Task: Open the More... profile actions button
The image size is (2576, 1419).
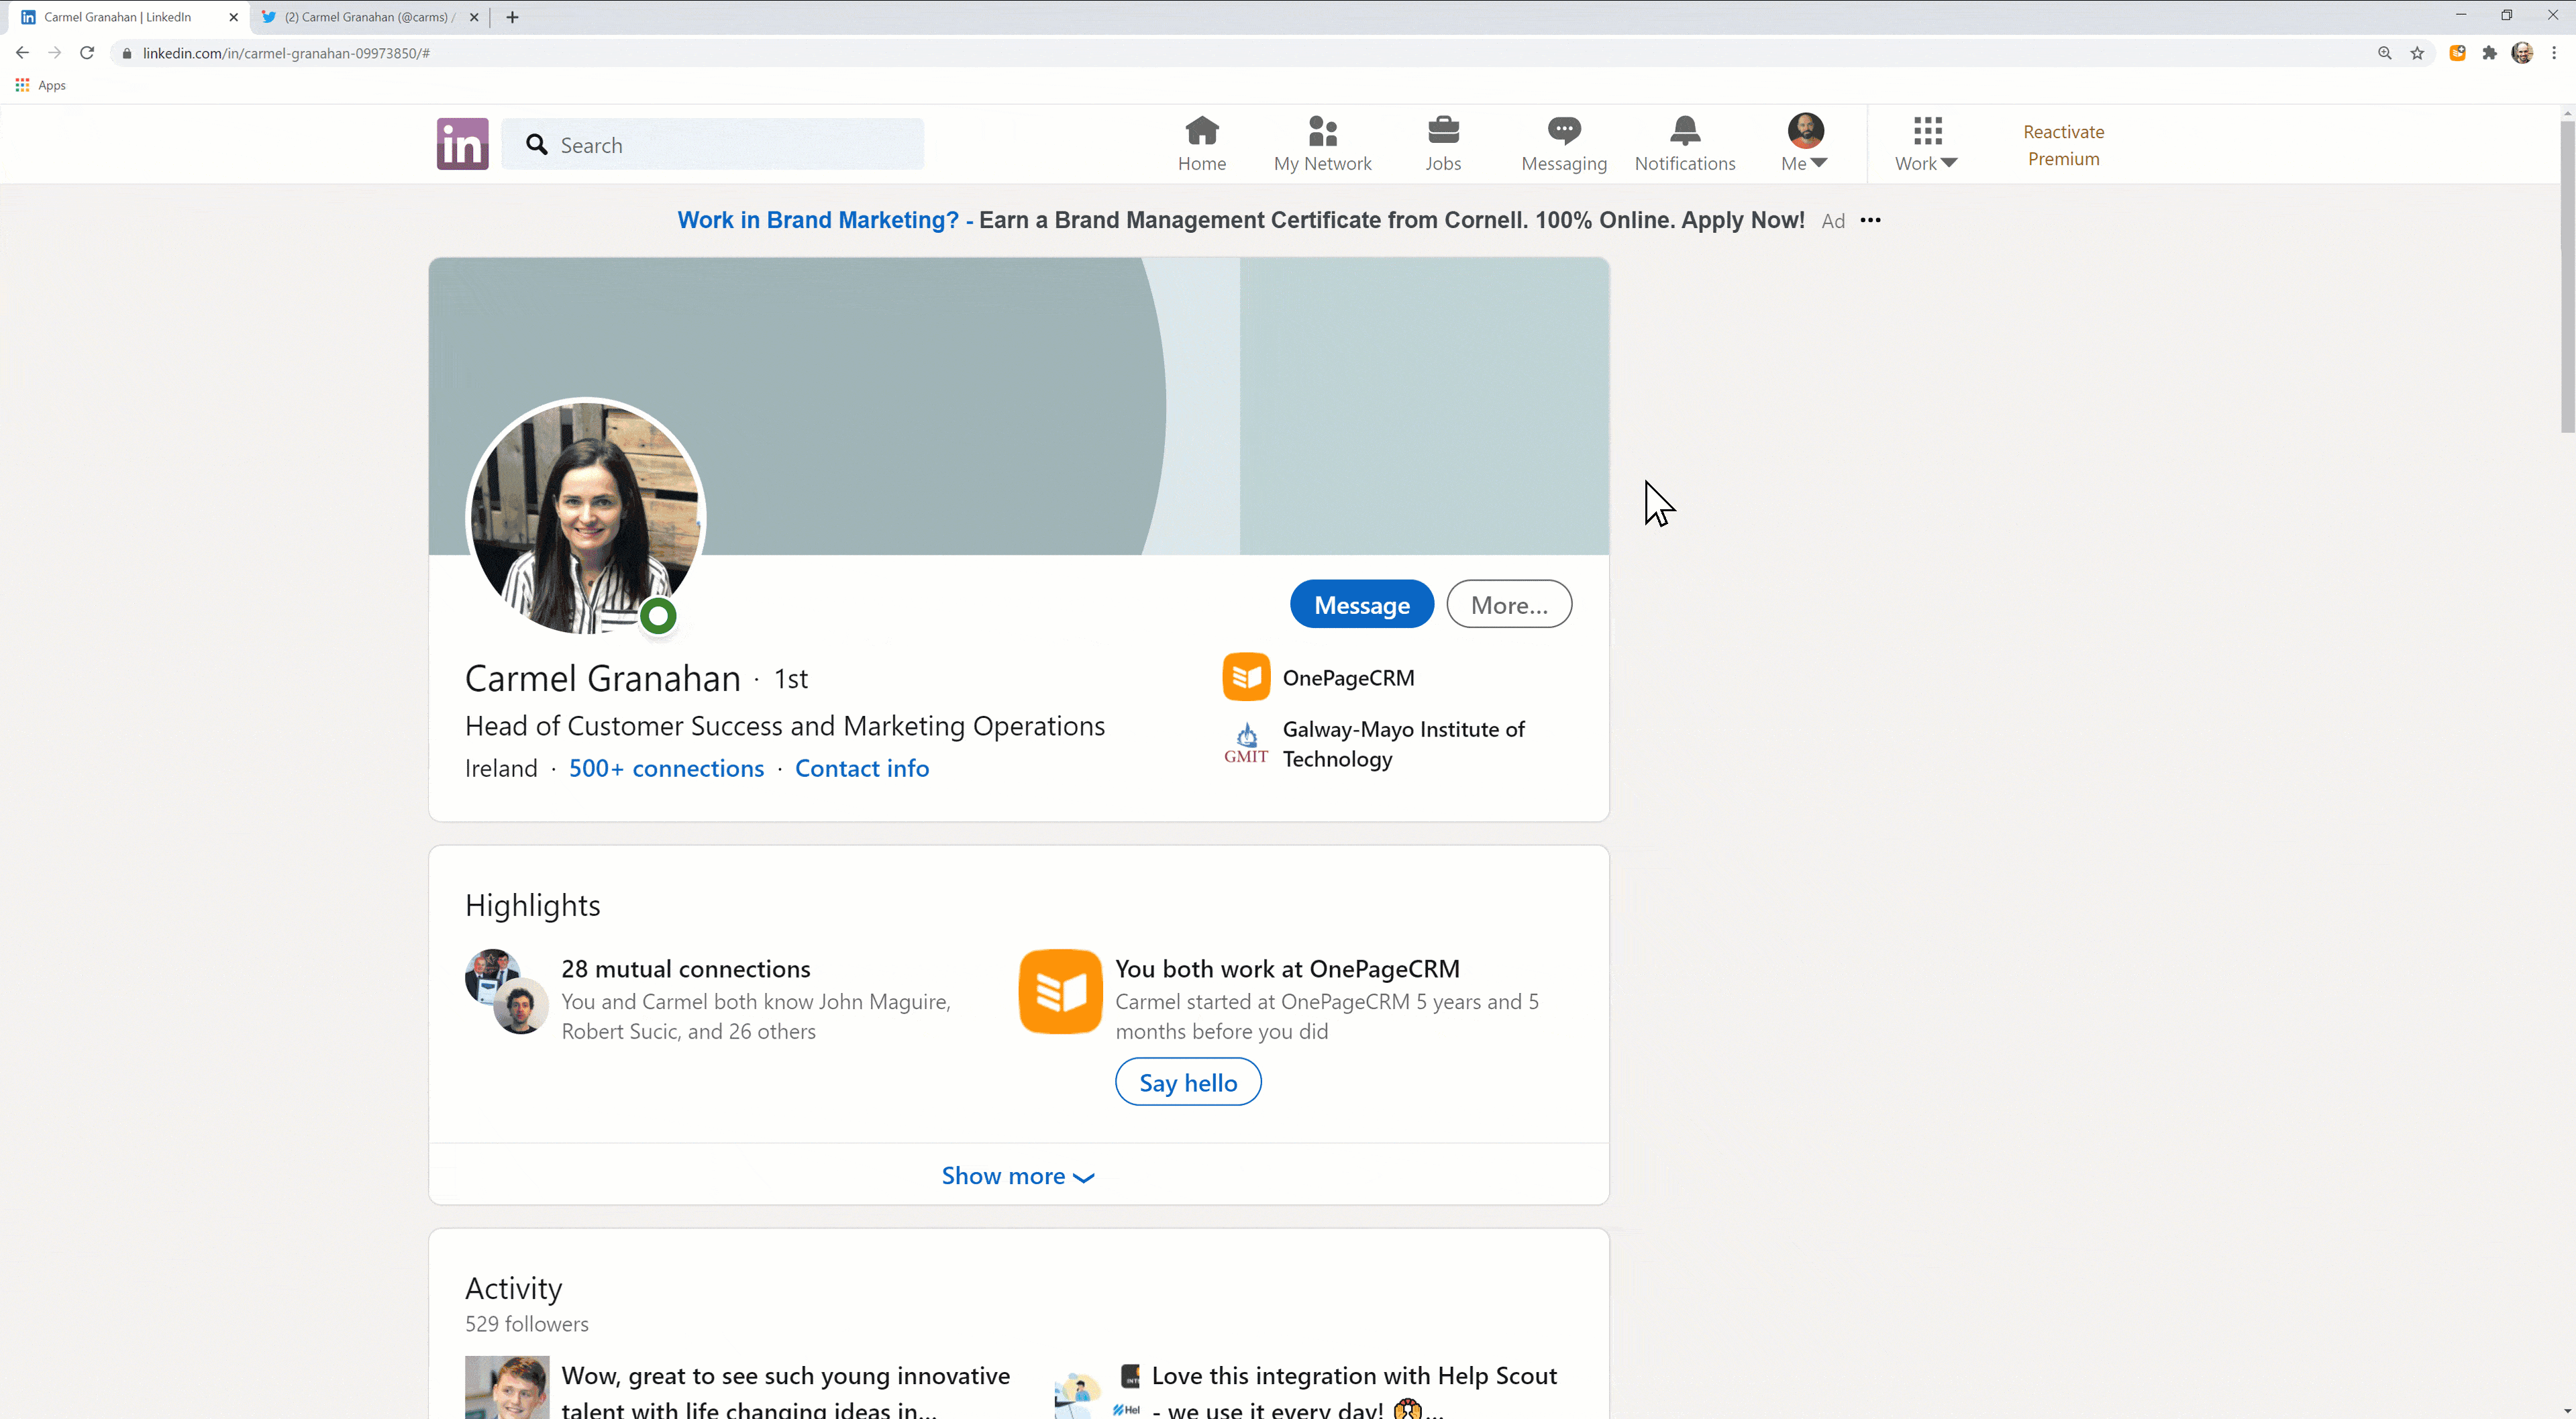Action: pyautogui.click(x=1509, y=604)
